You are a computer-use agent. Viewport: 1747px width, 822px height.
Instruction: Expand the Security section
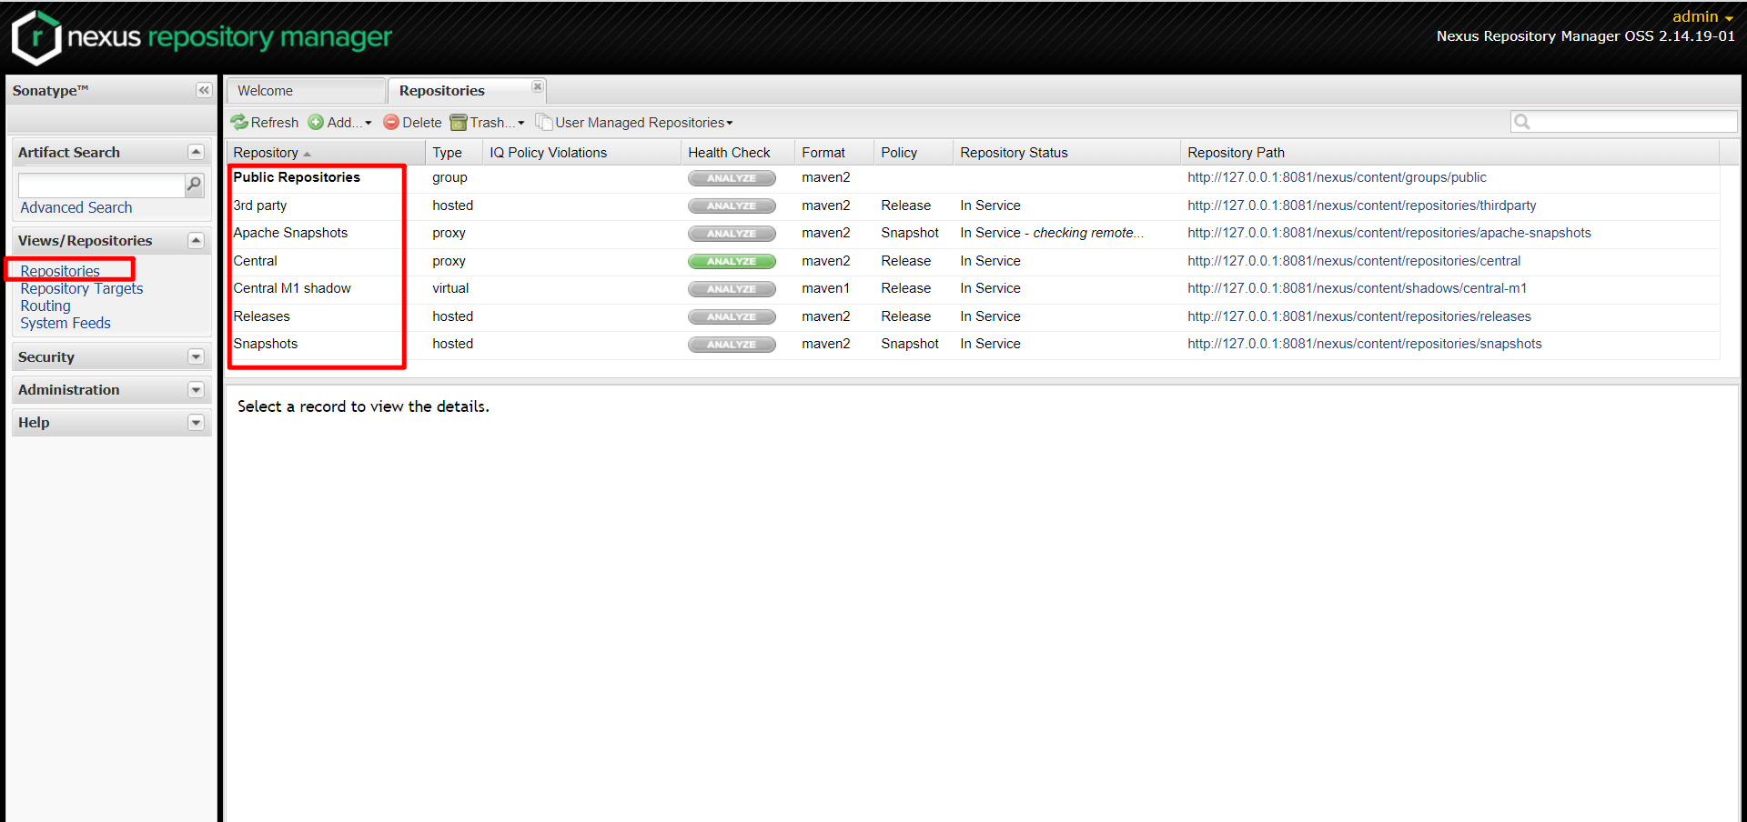(196, 356)
